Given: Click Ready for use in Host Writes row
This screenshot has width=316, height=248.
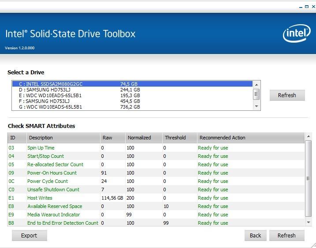Looking at the screenshot, I should 213,198.
